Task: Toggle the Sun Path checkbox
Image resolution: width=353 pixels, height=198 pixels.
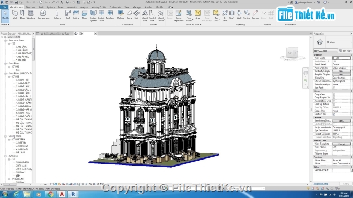Action: click(334, 87)
